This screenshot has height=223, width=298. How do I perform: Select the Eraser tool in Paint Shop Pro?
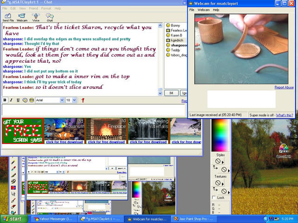coord(13,206)
